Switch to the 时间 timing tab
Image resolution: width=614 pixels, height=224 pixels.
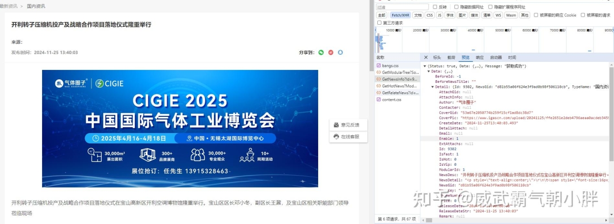pos(512,57)
